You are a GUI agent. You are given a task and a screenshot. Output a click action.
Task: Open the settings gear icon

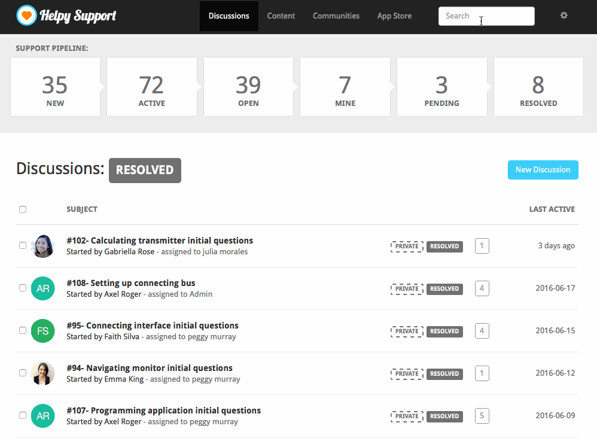(564, 15)
